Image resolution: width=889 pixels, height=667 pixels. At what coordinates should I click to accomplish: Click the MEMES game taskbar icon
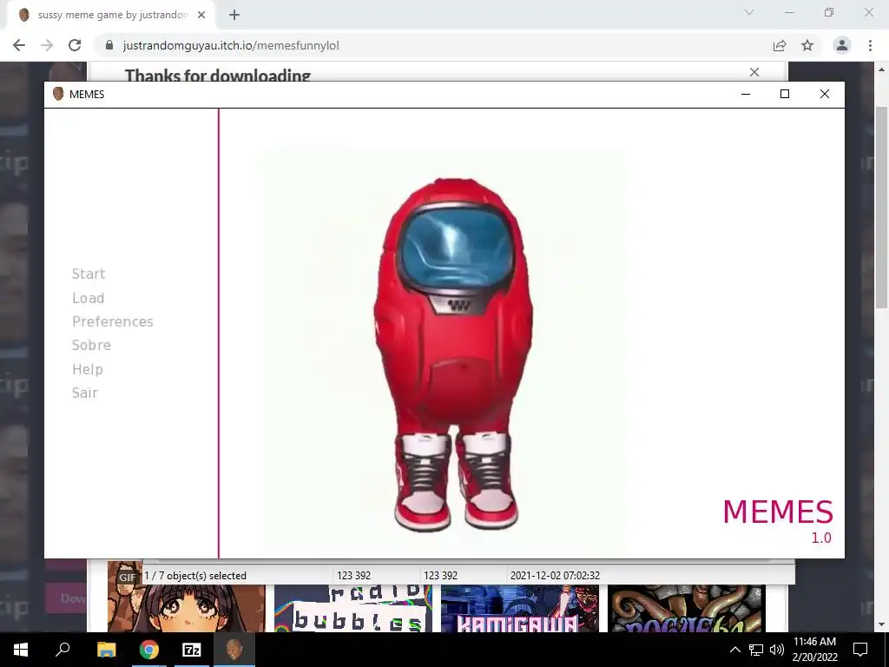pyautogui.click(x=234, y=650)
